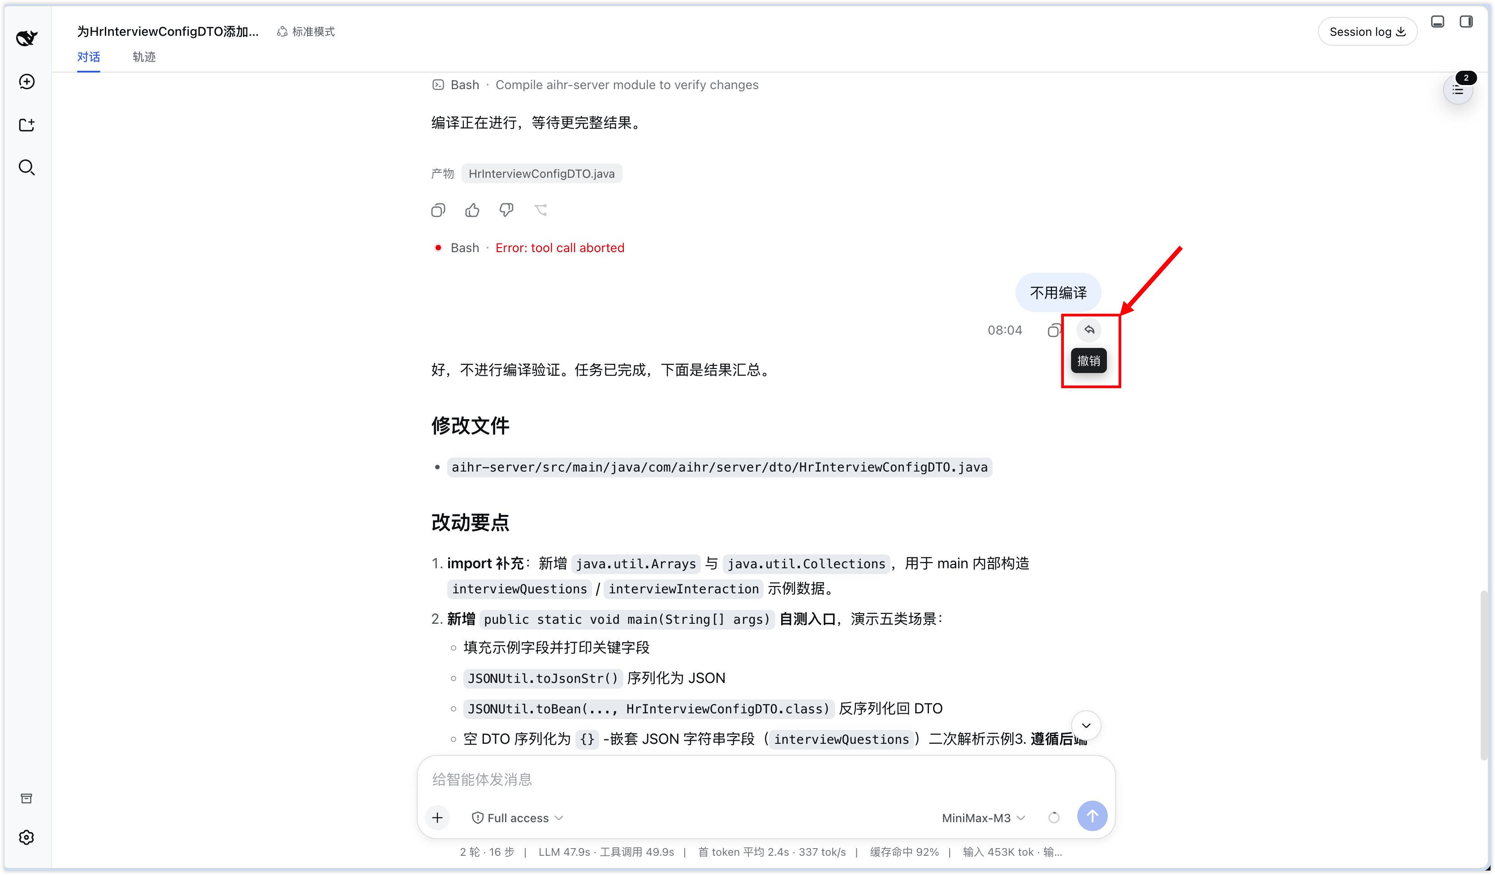Open Full access permission dropdown

[517, 818]
